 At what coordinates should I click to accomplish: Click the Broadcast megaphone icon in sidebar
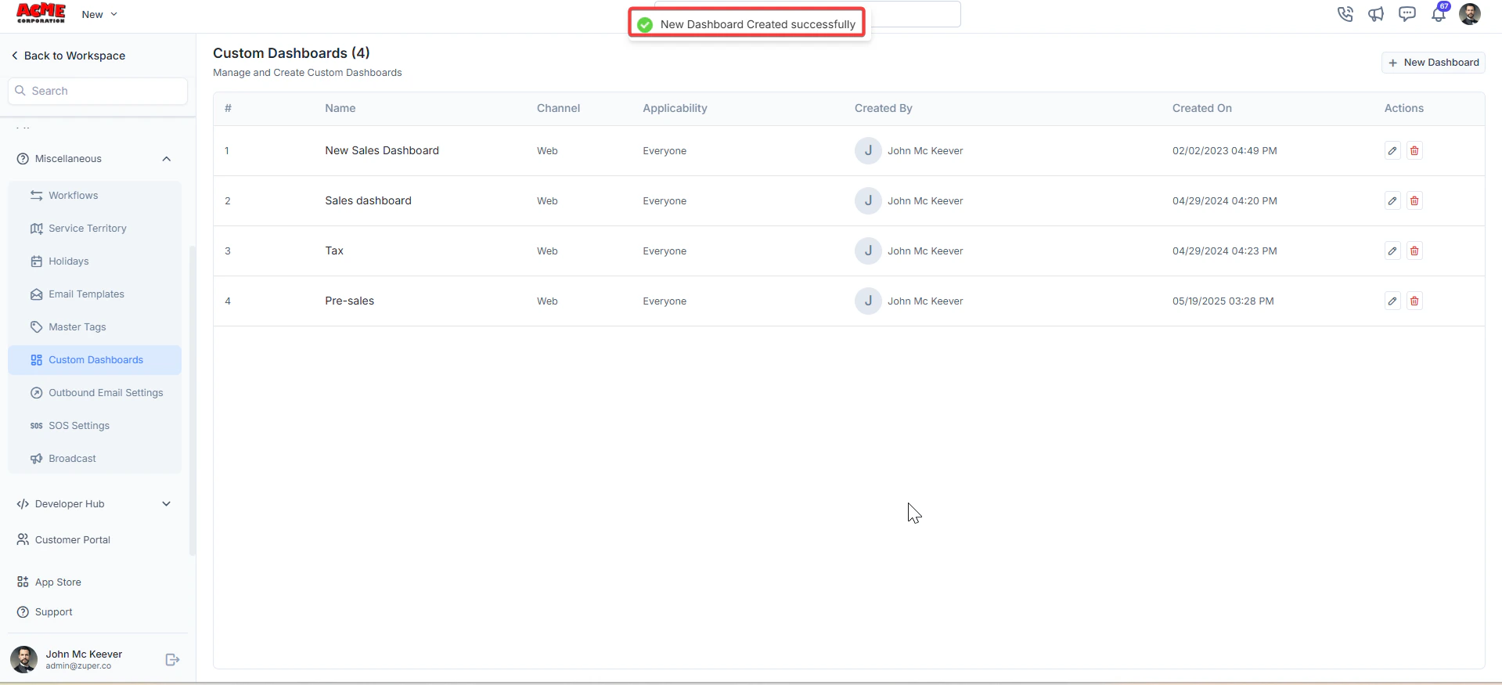point(36,459)
